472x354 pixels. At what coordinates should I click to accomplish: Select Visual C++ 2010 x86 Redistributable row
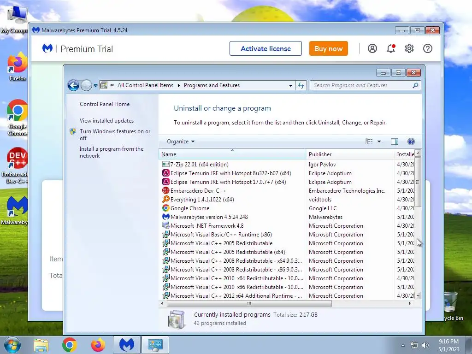point(288,287)
